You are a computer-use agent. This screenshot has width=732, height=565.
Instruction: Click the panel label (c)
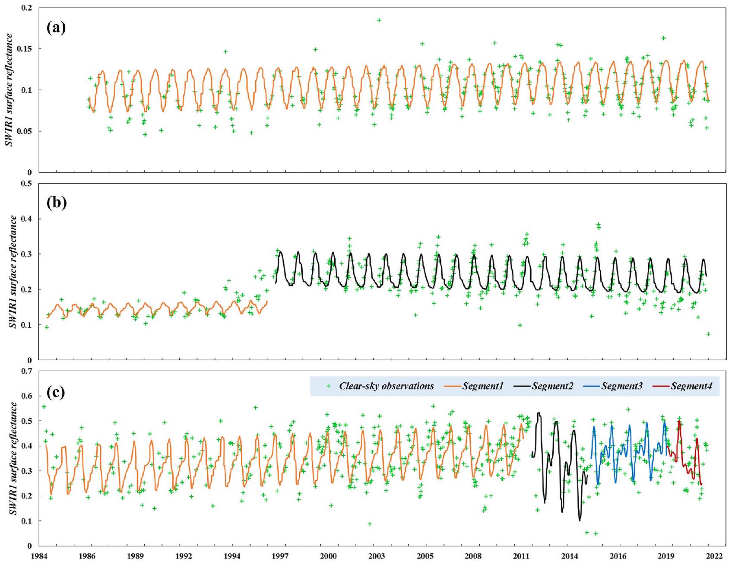click(56, 393)
